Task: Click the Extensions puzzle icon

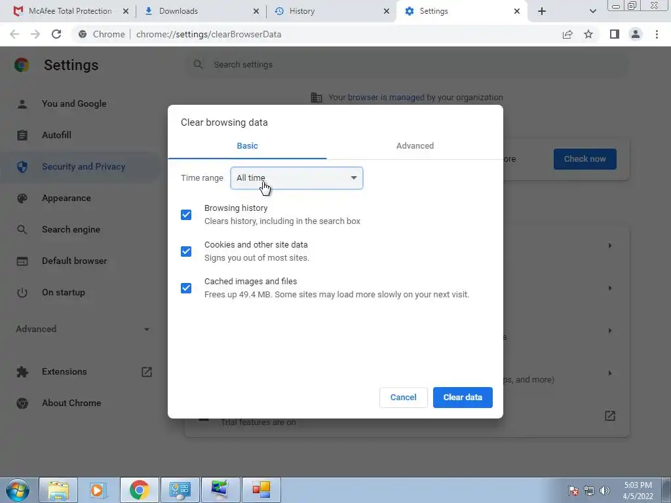Action: (x=22, y=372)
